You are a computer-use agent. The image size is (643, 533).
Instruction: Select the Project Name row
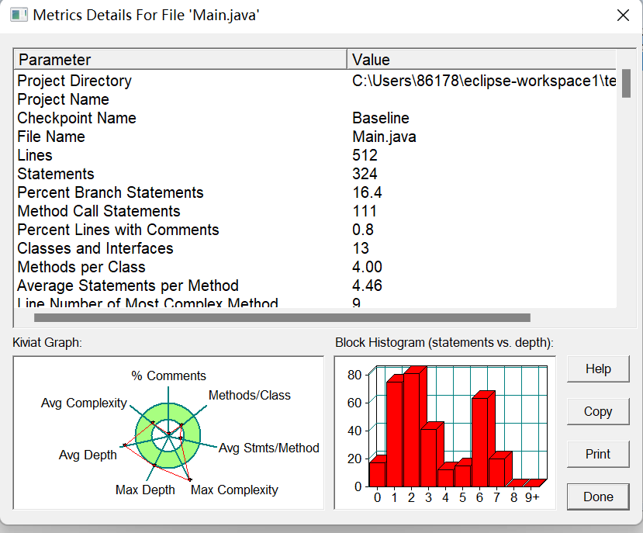click(x=316, y=99)
